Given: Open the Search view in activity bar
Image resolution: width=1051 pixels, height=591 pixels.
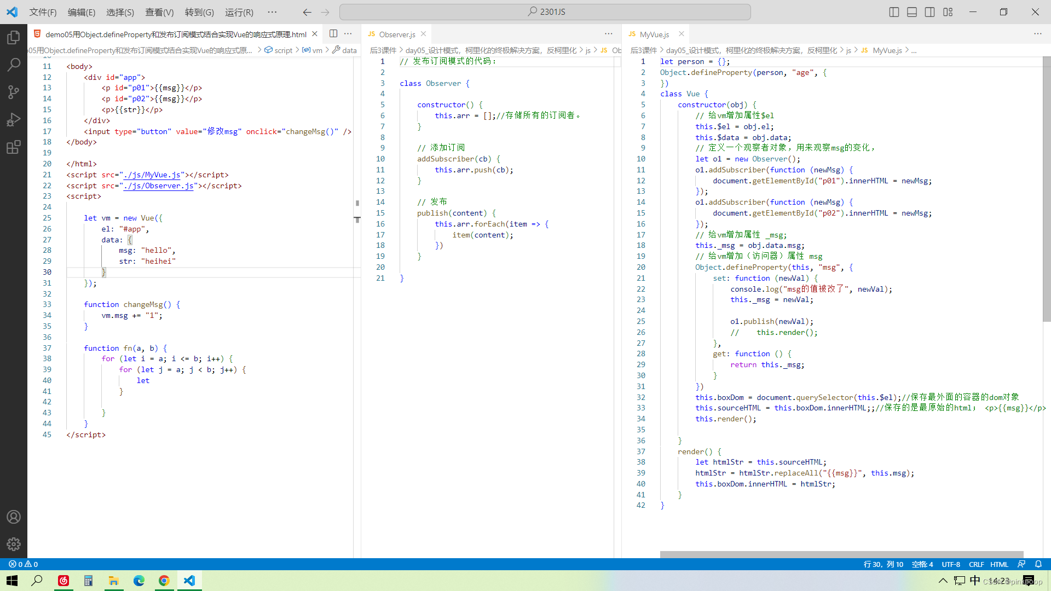Looking at the screenshot, I should coord(14,65).
